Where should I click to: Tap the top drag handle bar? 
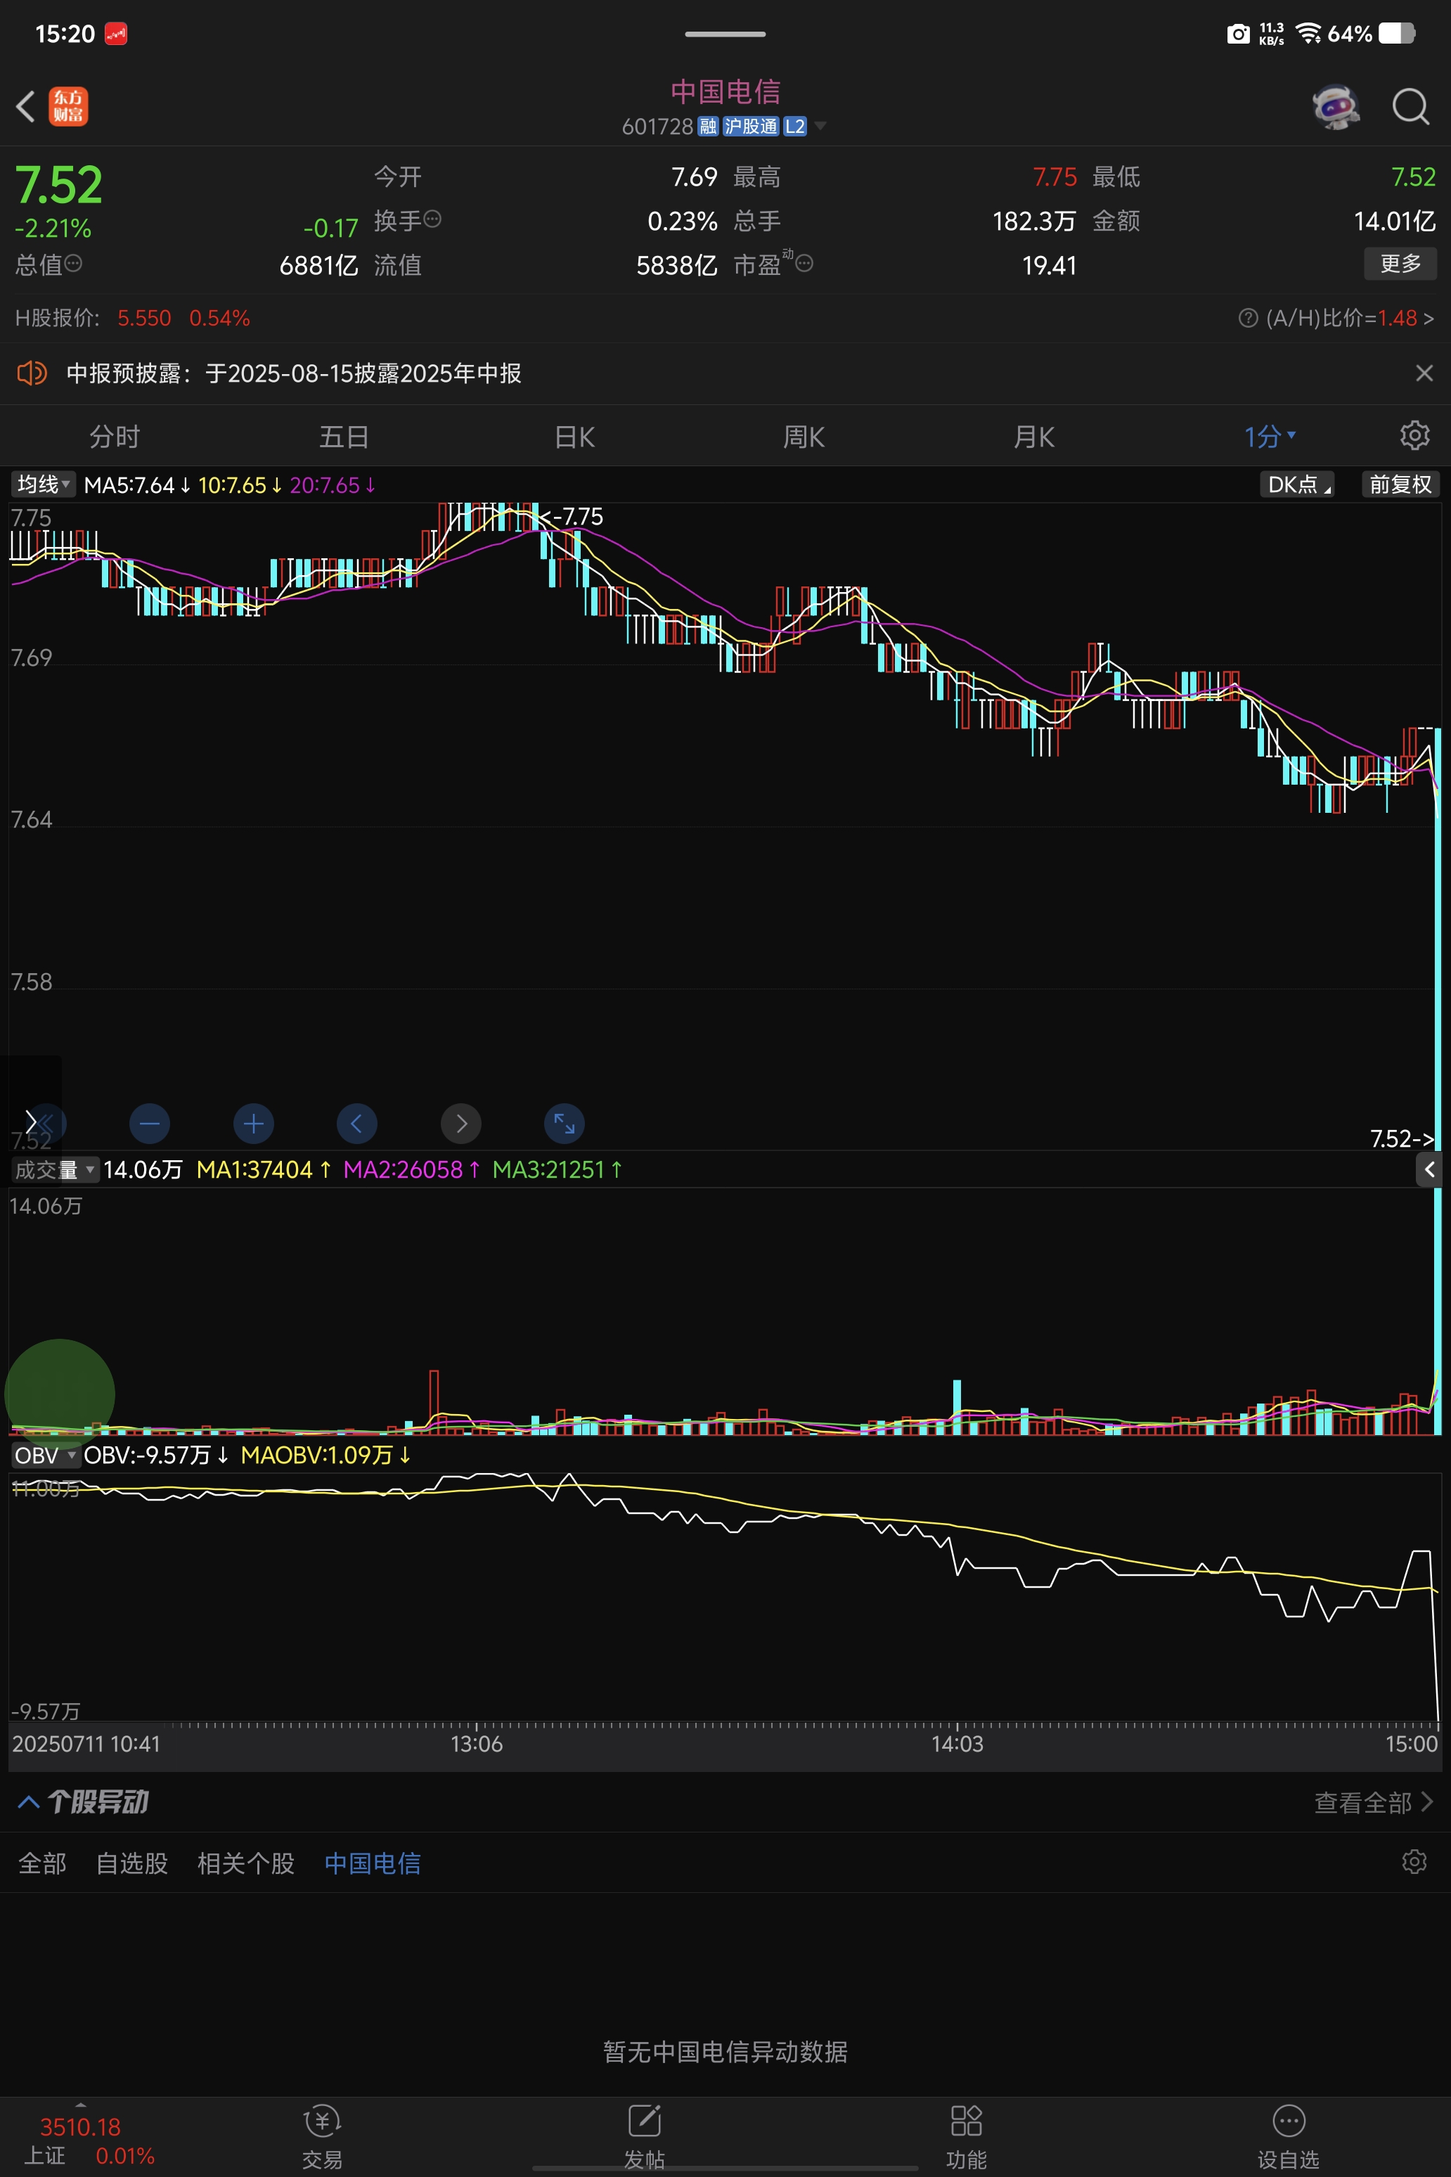(x=725, y=34)
